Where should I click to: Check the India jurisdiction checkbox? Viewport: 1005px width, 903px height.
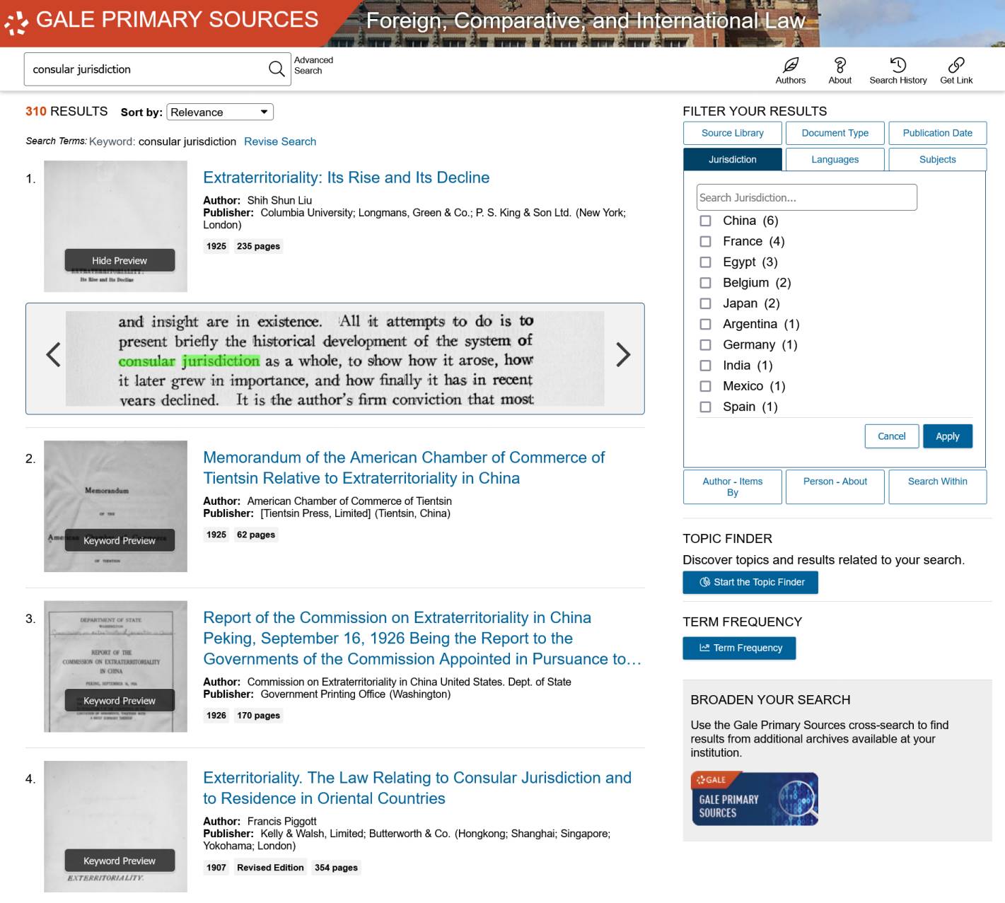click(705, 366)
